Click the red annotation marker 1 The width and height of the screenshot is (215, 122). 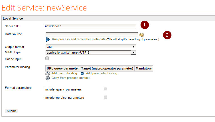coord(145,25)
